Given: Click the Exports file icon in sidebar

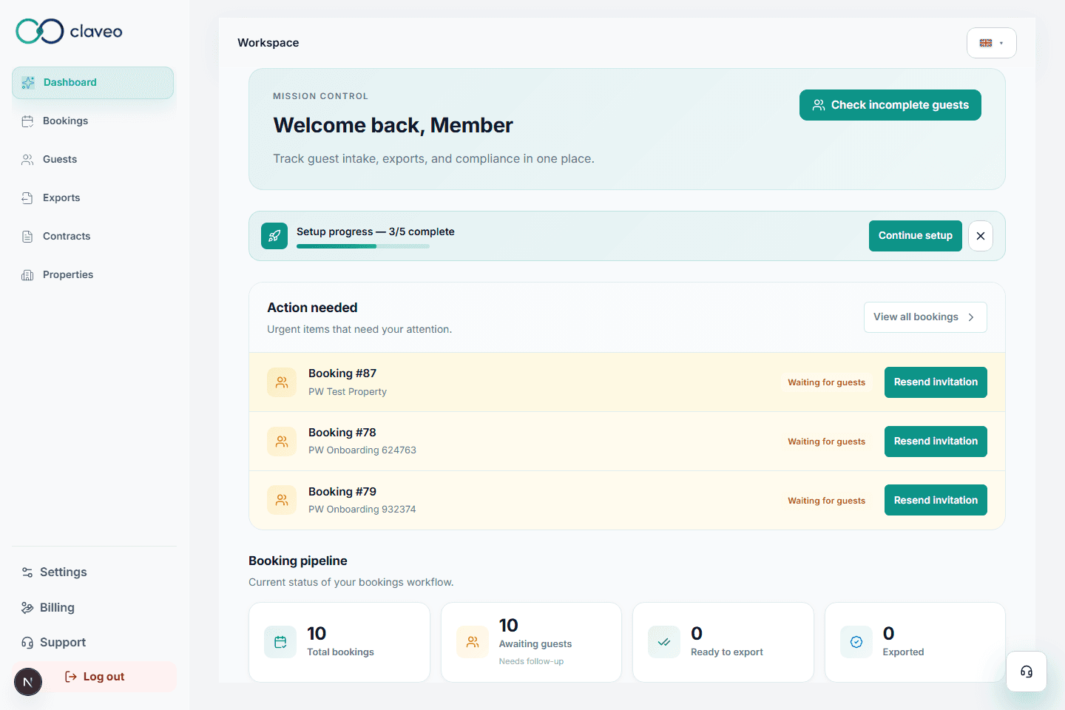Looking at the screenshot, I should pyautogui.click(x=27, y=198).
